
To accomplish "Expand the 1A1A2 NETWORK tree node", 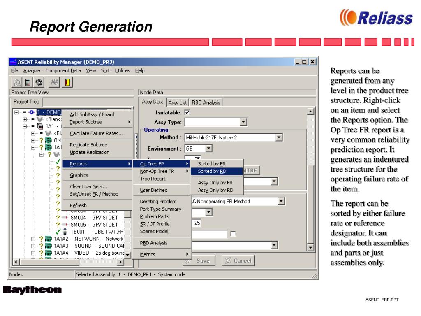I will click(33, 239).
